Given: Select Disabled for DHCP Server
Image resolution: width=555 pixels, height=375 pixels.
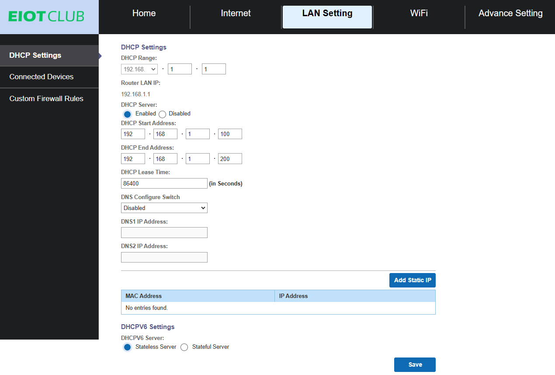Looking at the screenshot, I should (x=163, y=114).
